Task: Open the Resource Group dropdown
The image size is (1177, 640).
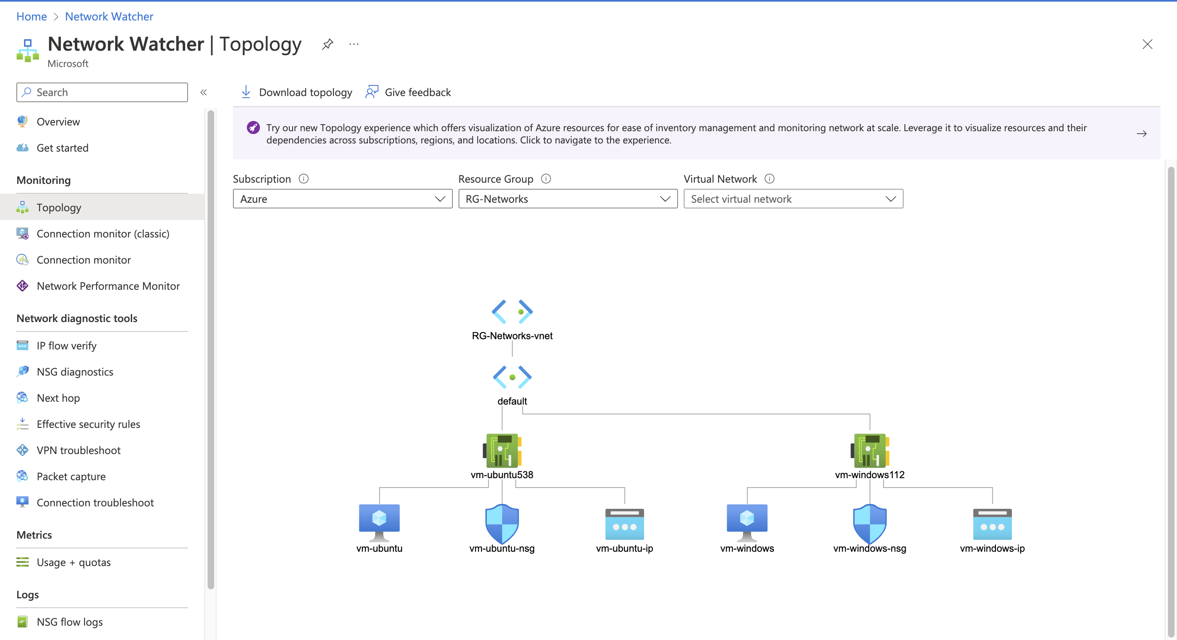Action: pos(568,199)
